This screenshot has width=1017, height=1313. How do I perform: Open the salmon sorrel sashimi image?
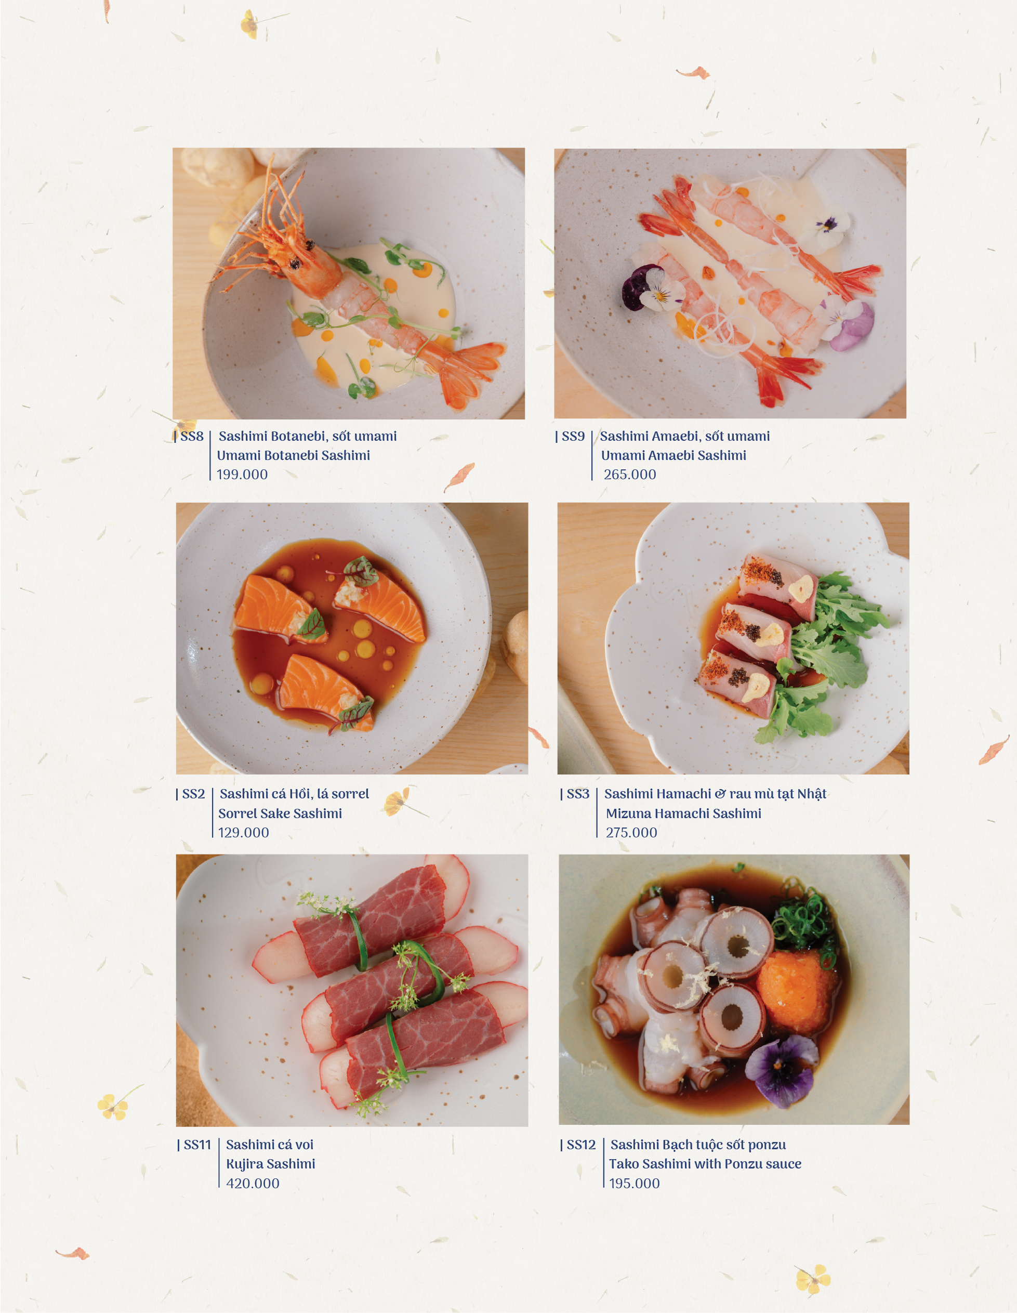(x=352, y=638)
